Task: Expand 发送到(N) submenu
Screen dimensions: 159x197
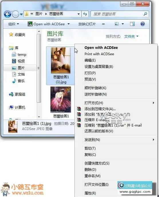Action: (x=116, y=140)
